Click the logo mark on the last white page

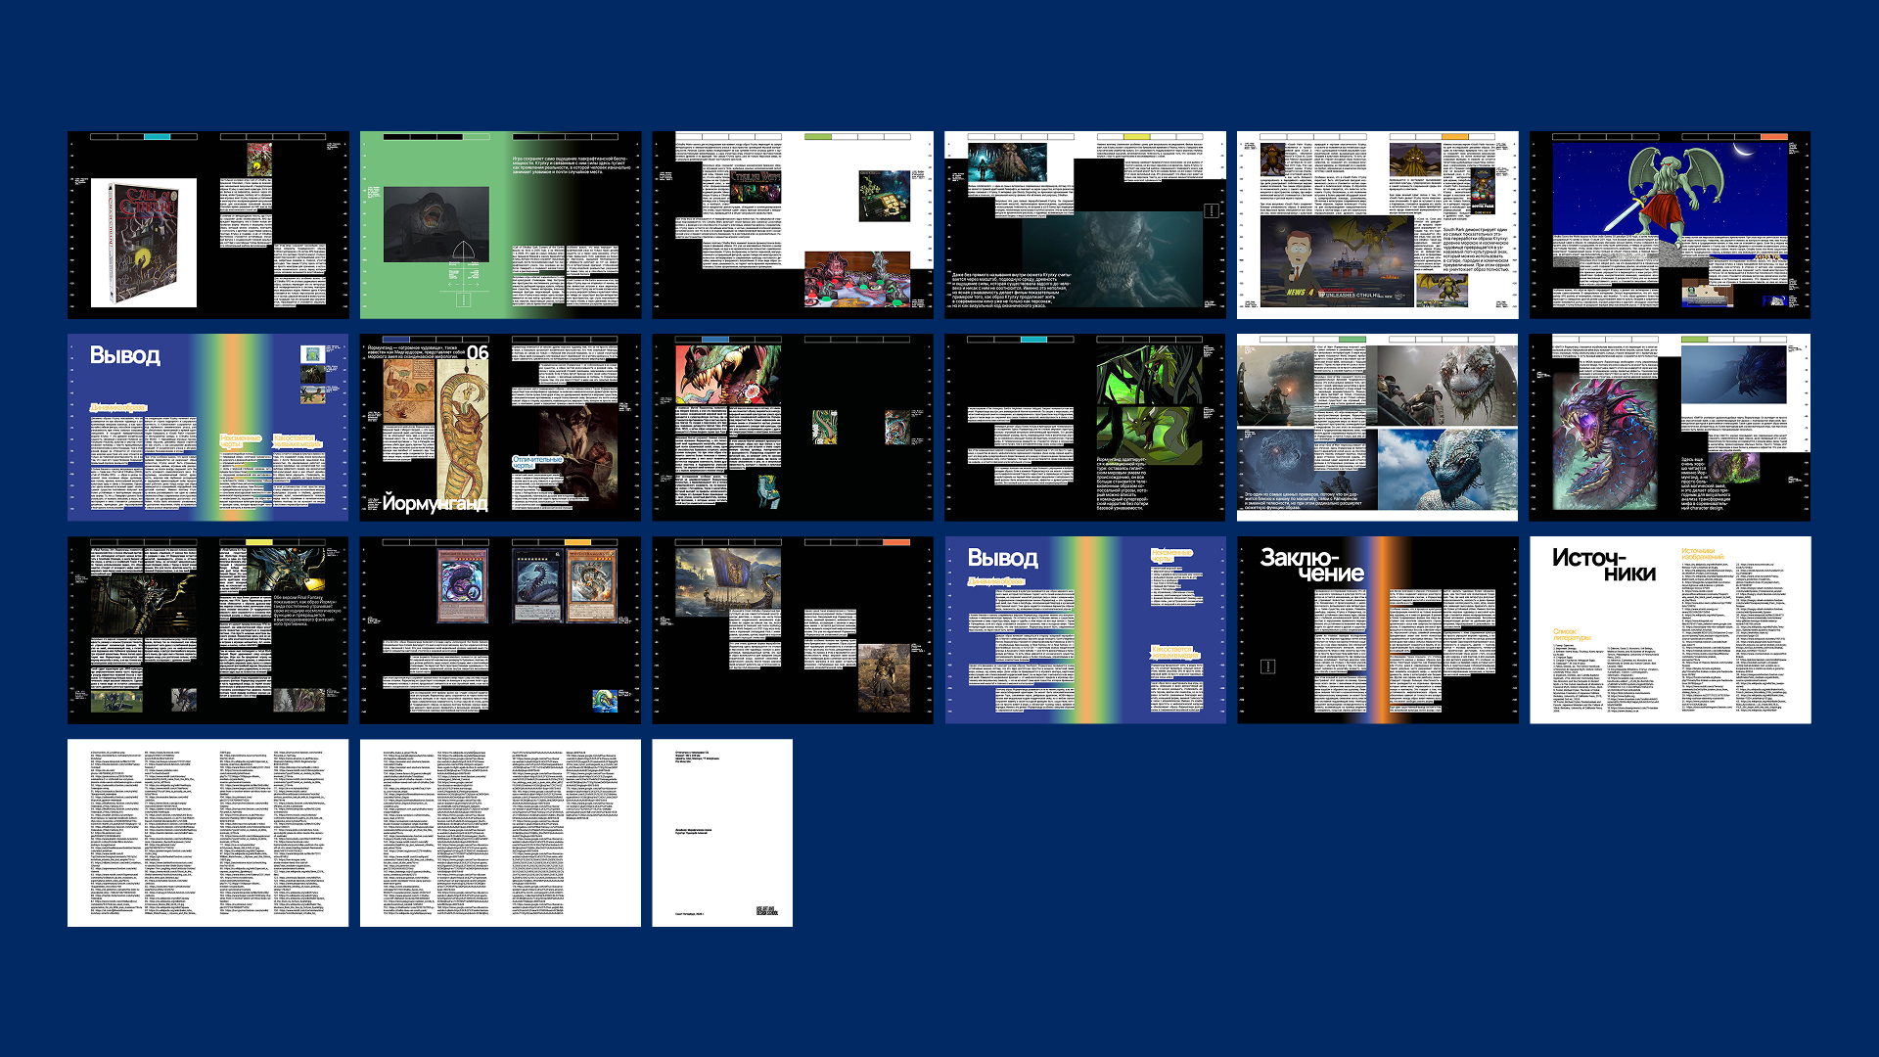tap(766, 911)
